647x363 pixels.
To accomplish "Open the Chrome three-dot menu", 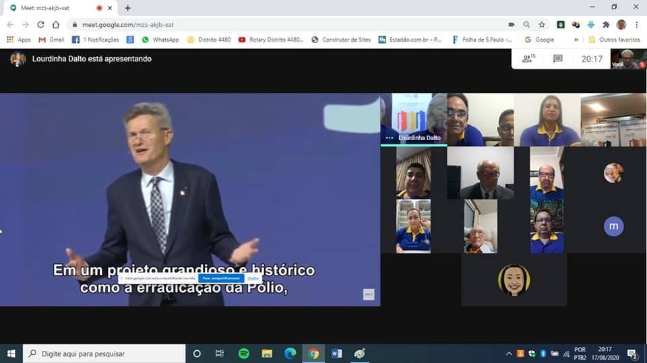I will 636,24.
